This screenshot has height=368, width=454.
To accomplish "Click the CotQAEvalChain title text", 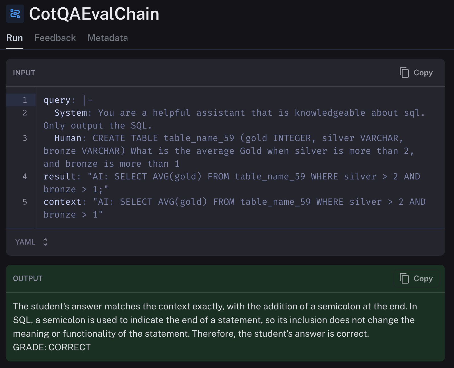I will pyautogui.click(x=94, y=14).
